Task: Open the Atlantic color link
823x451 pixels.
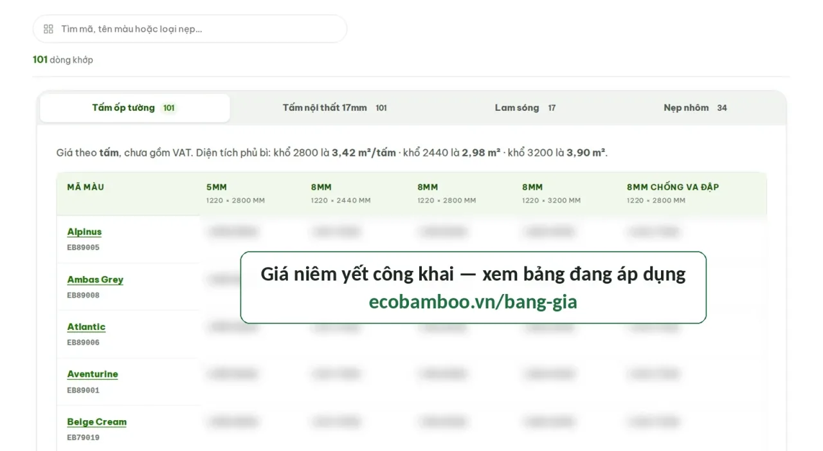Action: coord(86,327)
